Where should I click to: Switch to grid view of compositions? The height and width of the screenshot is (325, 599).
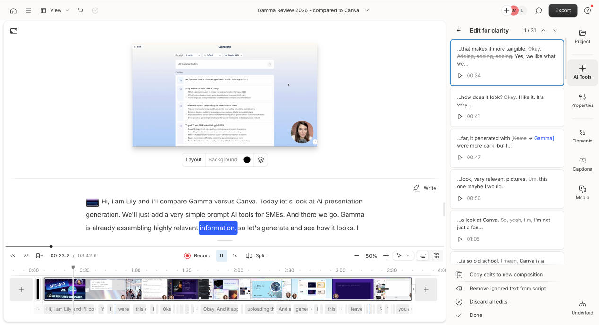pyautogui.click(x=435, y=255)
